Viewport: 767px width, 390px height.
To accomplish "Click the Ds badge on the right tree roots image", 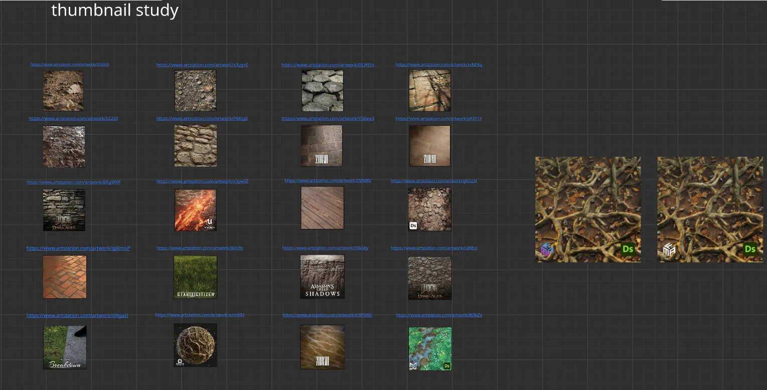I will [x=750, y=249].
